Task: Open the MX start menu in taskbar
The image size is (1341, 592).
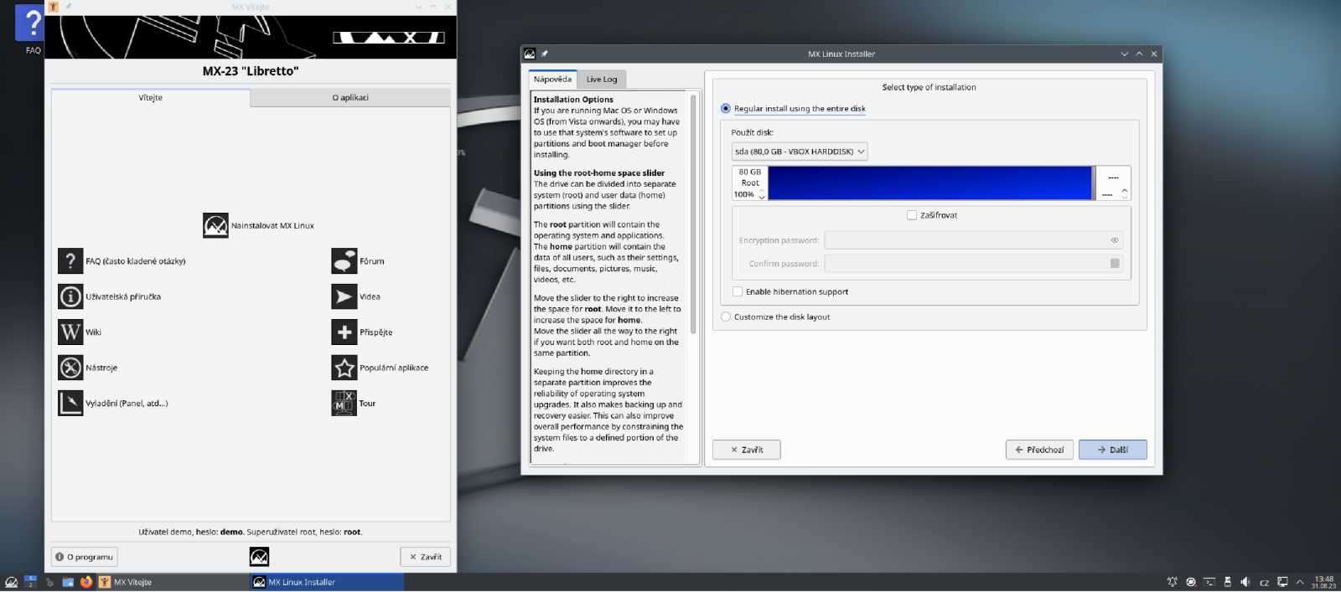Action: pos(11,582)
